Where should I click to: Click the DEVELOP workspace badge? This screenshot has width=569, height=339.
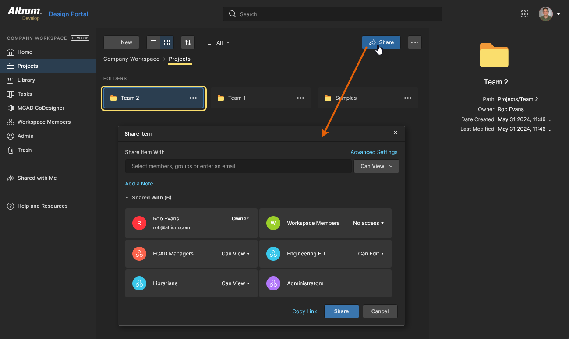pyautogui.click(x=80, y=38)
